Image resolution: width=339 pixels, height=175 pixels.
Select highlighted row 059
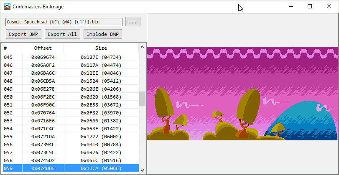(70, 168)
